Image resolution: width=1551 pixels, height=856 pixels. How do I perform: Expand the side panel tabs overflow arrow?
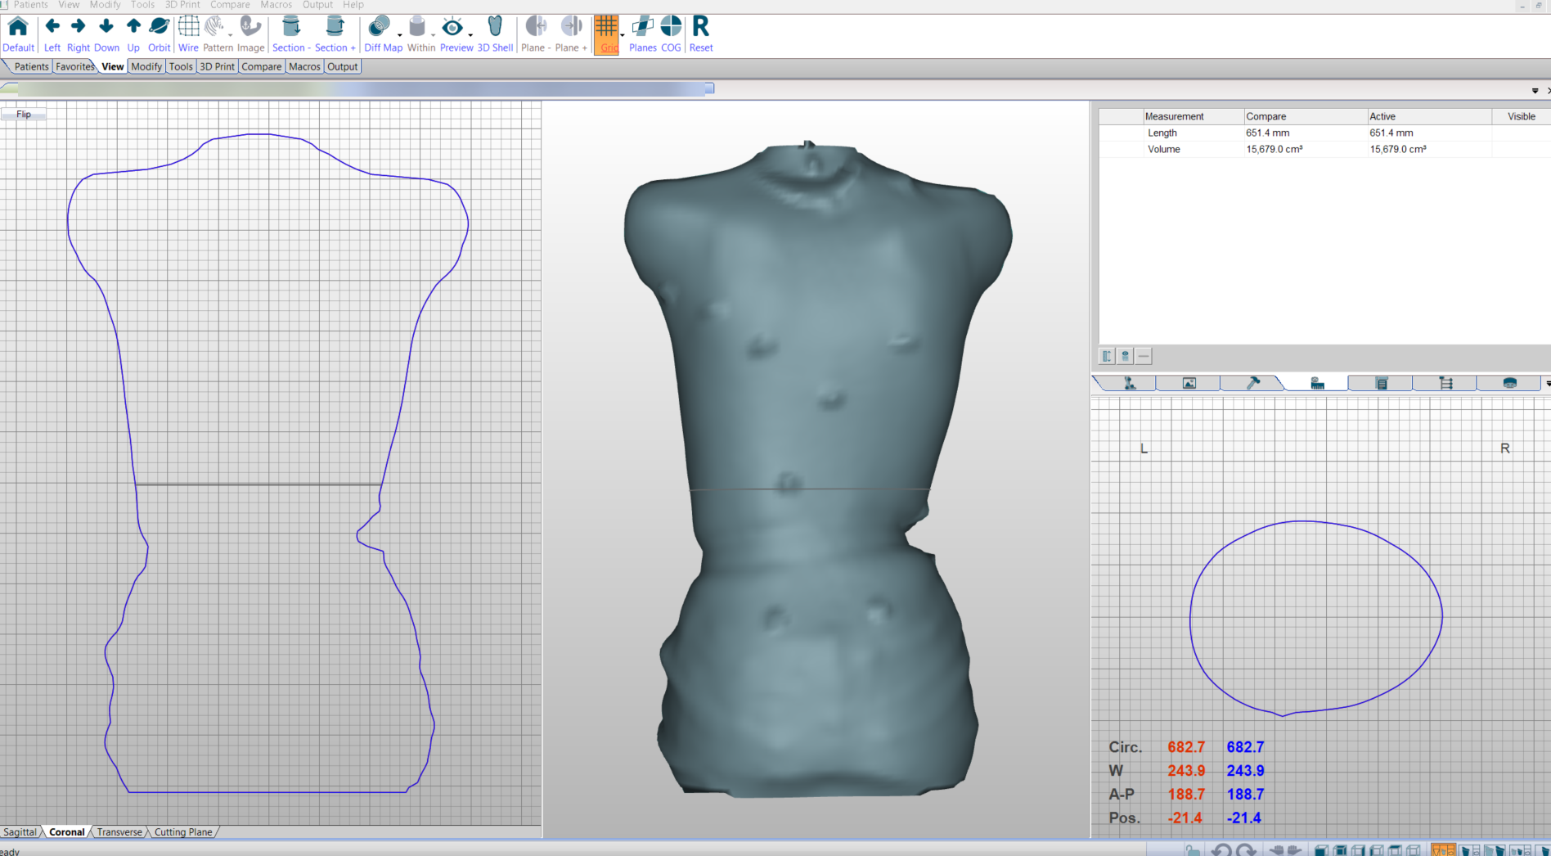(1547, 383)
